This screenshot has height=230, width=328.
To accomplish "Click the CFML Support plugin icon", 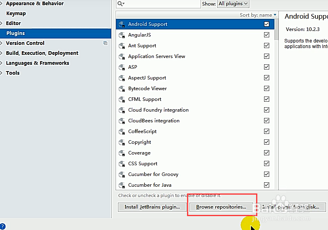I will click(x=122, y=99).
